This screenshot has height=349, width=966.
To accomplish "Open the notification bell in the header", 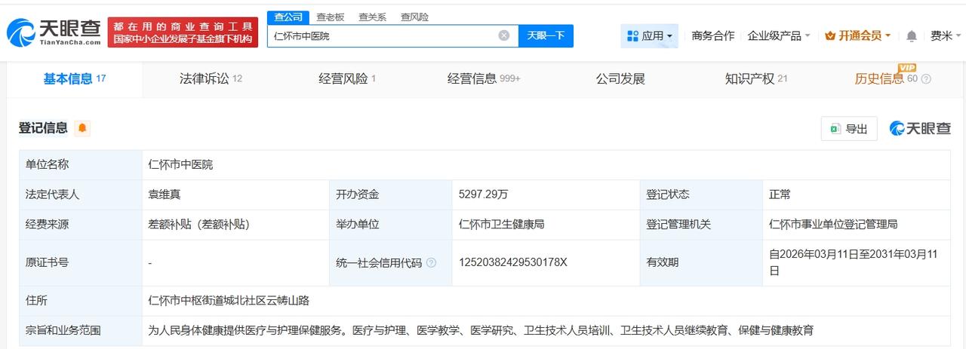I will pyautogui.click(x=912, y=35).
